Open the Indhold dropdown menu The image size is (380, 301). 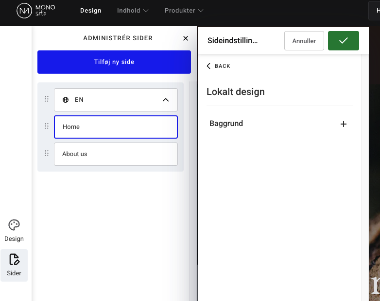pyautogui.click(x=133, y=11)
